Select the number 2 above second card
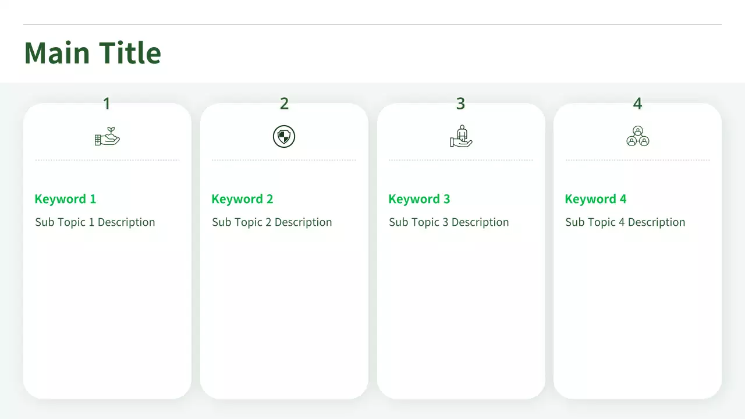745x419 pixels. coord(284,104)
